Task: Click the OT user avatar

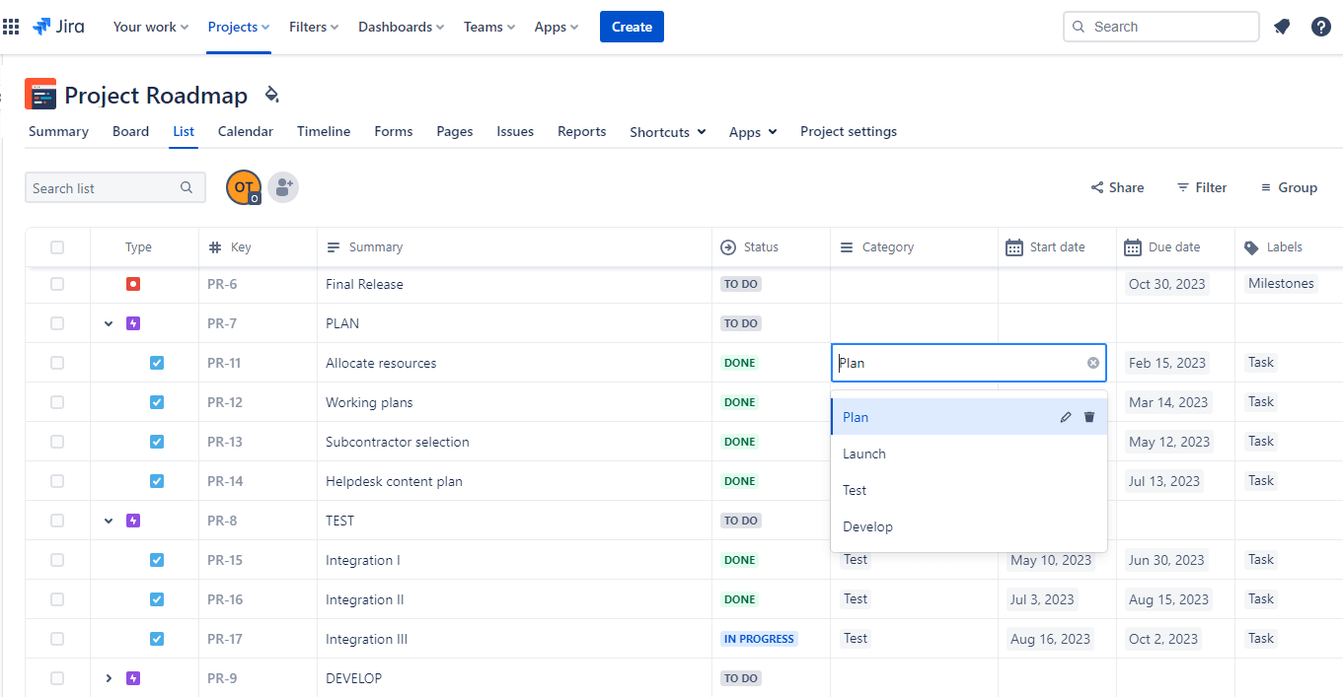Action: coord(243,186)
